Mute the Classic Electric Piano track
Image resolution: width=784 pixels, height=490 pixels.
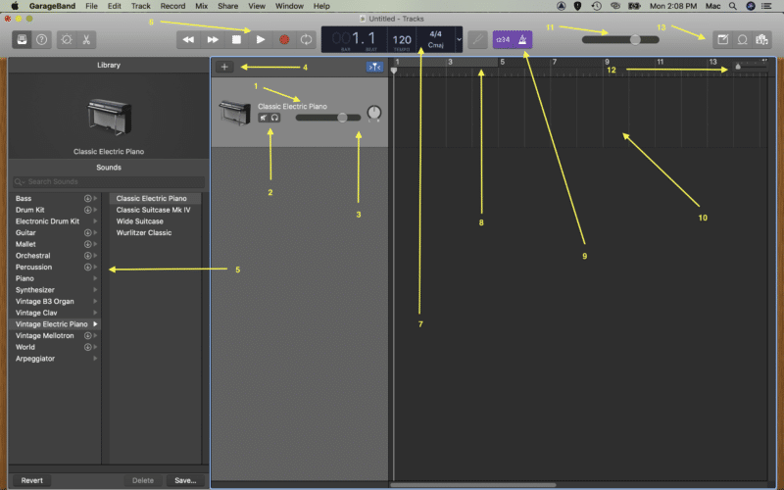point(263,118)
